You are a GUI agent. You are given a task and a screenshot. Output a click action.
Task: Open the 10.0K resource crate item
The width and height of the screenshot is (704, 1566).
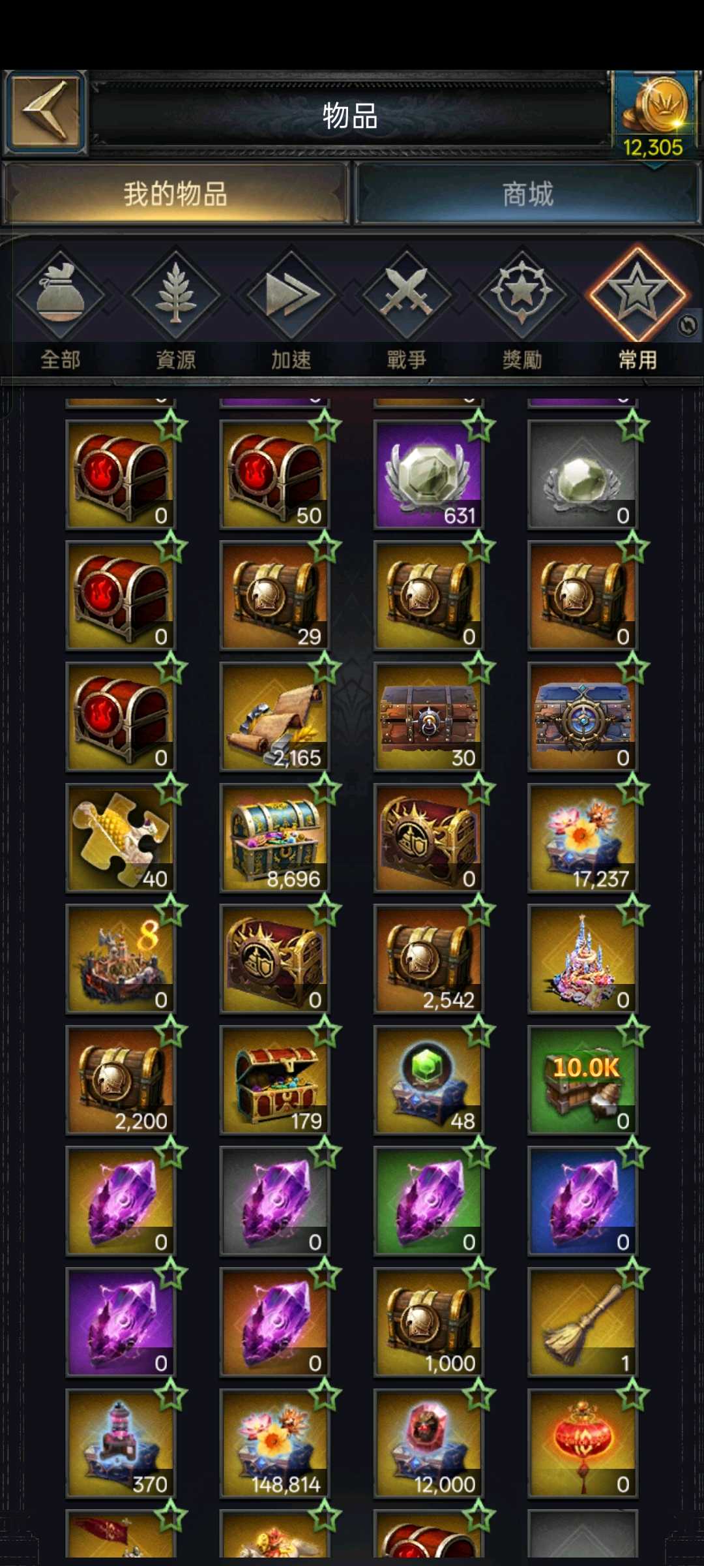point(582,1080)
